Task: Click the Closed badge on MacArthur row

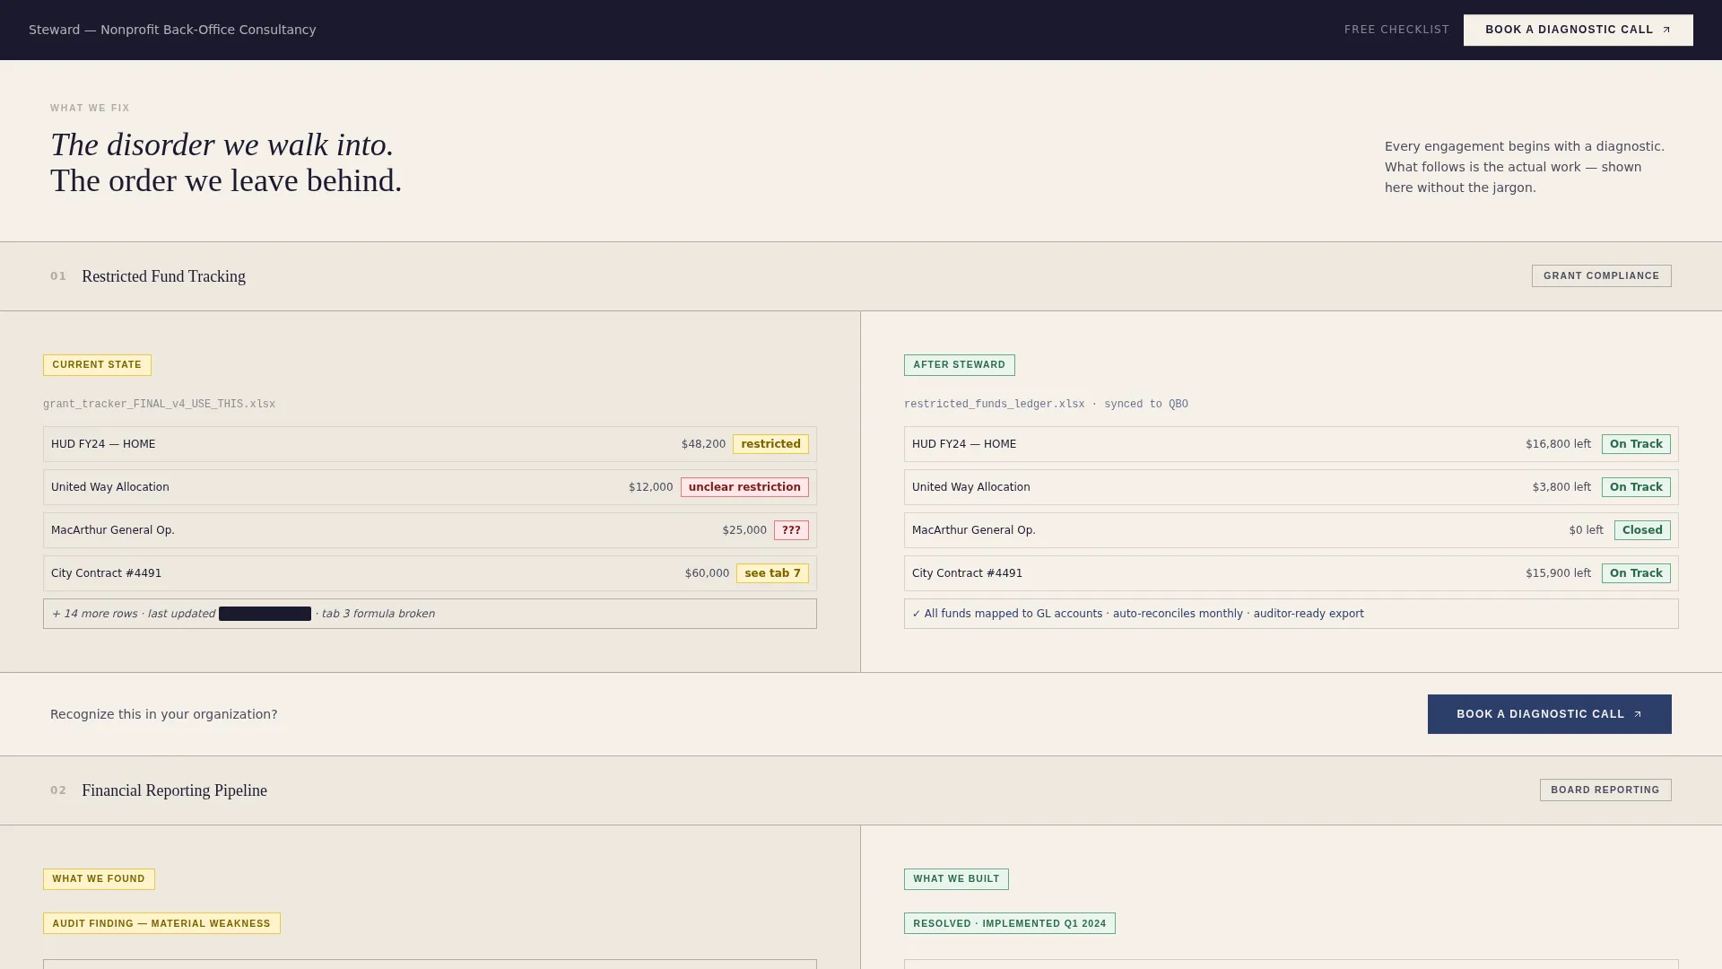Action: pyautogui.click(x=1642, y=530)
